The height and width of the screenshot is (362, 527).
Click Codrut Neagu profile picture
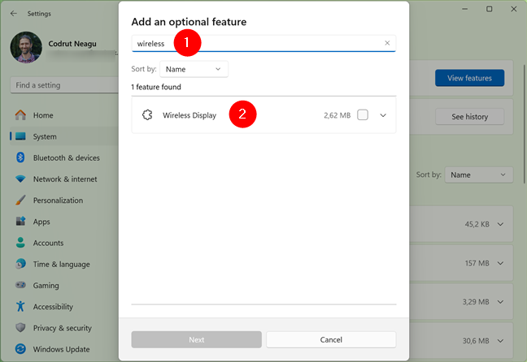point(26,47)
